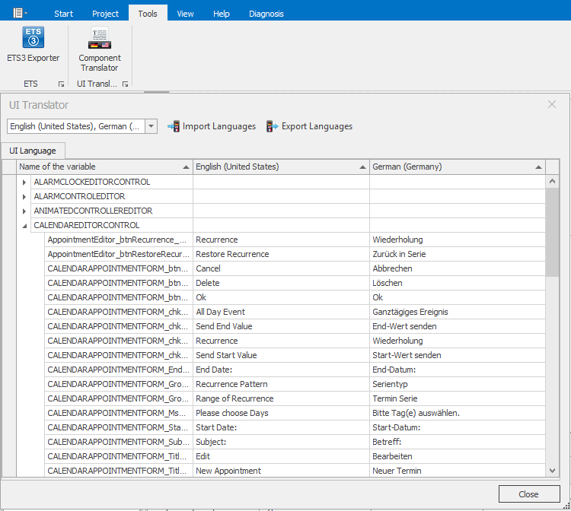Collapse the CALENDAREDITORCONTROL node

click(24, 226)
